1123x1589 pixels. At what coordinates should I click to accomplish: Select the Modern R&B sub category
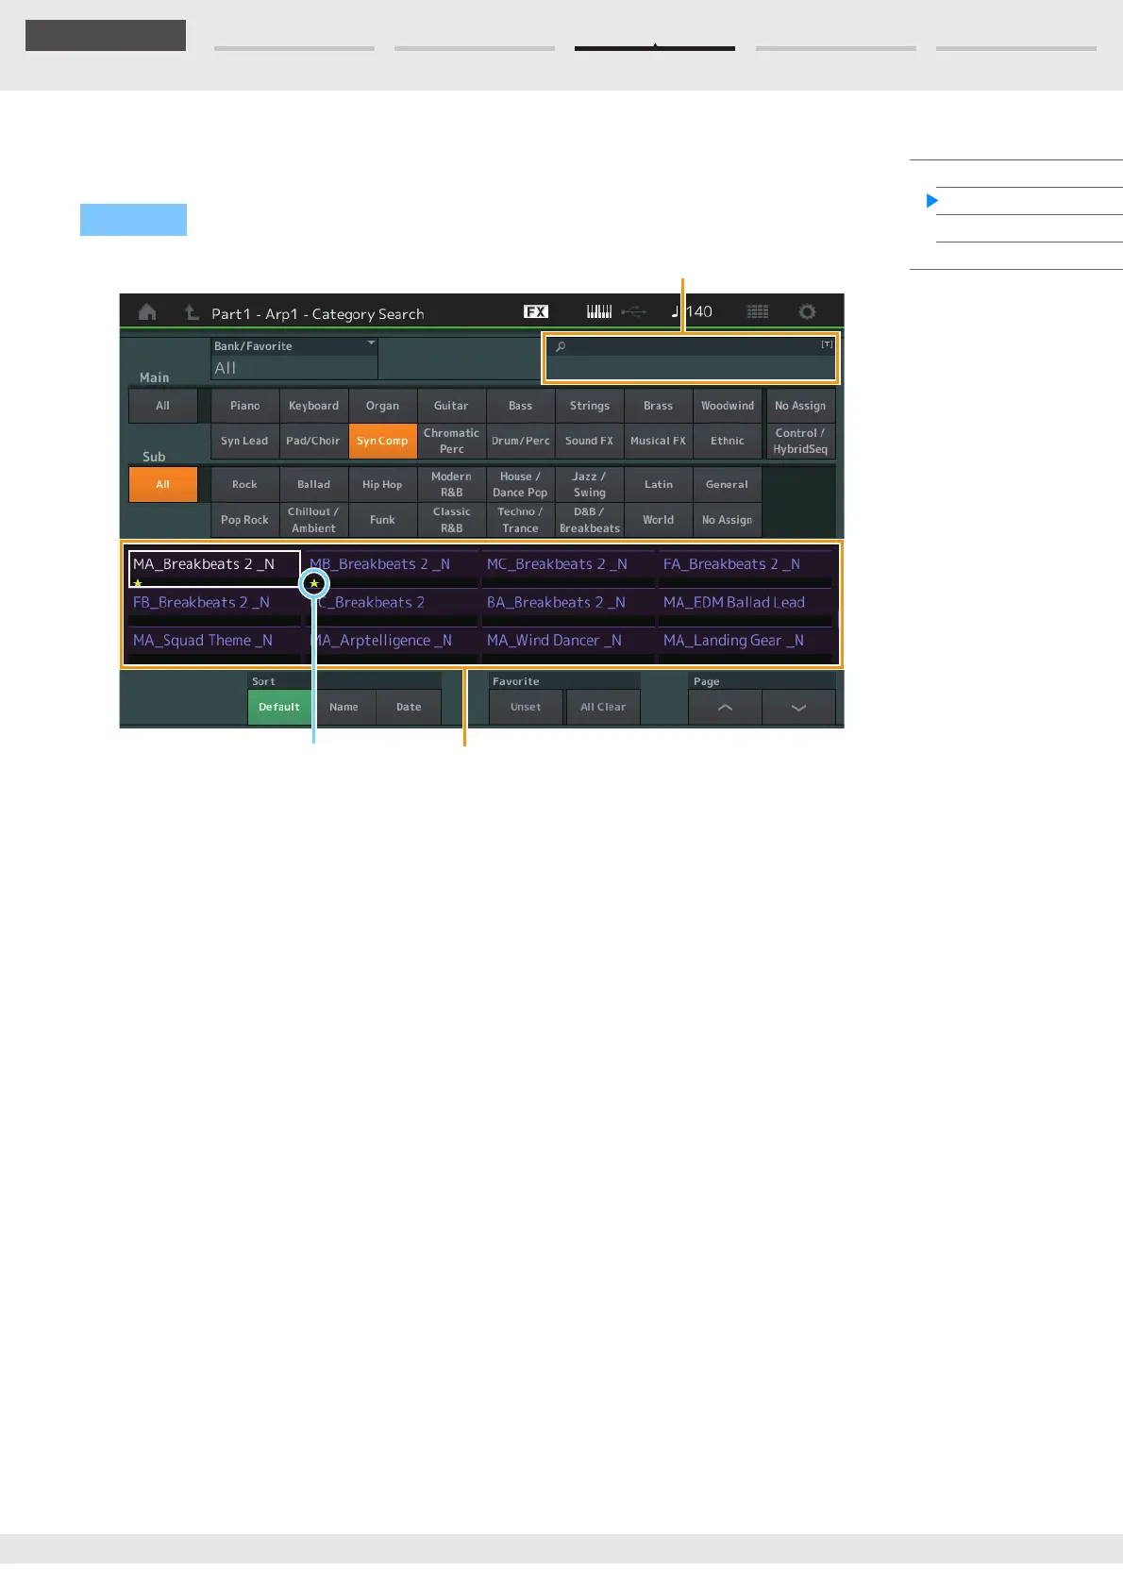[x=452, y=484]
